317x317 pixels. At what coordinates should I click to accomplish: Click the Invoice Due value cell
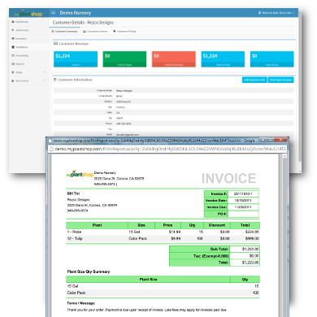pyautogui.click(x=243, y=207)
